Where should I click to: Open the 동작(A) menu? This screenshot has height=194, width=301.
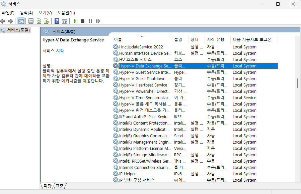pyautogui.click(x=26, y=13)
